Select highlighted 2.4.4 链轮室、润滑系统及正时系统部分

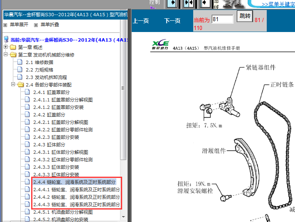(x=74, y=182)
